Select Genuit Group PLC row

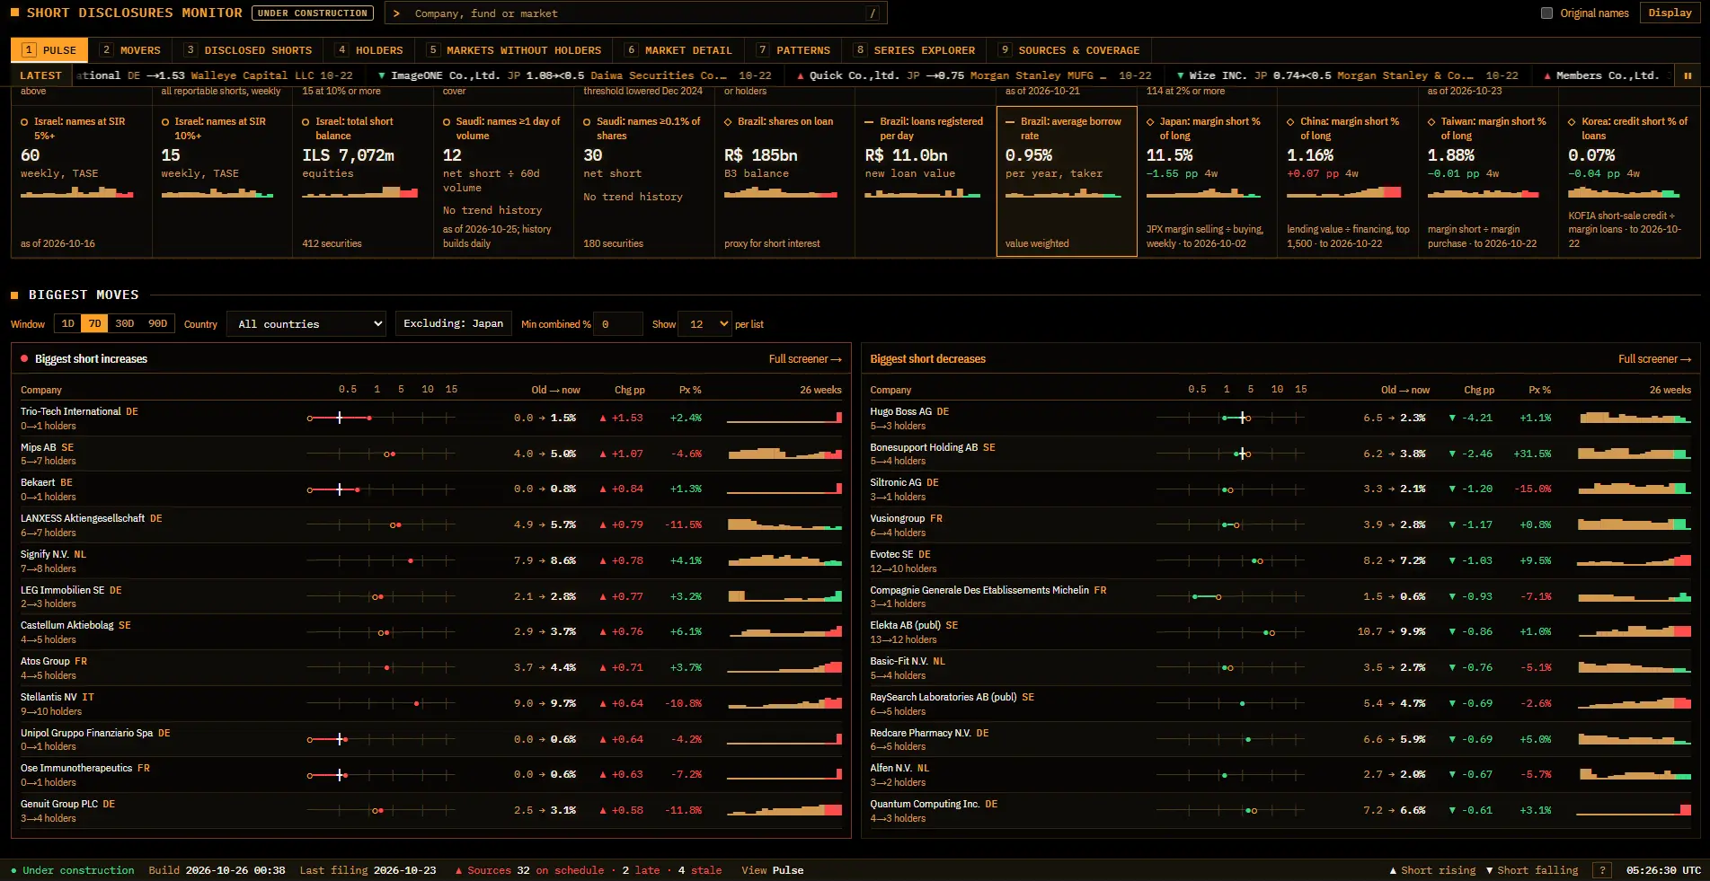431,811
